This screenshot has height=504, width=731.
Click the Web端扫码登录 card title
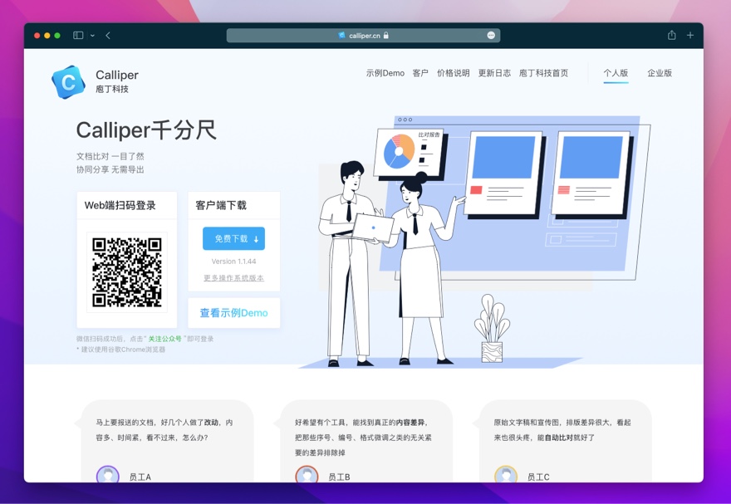tap(120, 205)
